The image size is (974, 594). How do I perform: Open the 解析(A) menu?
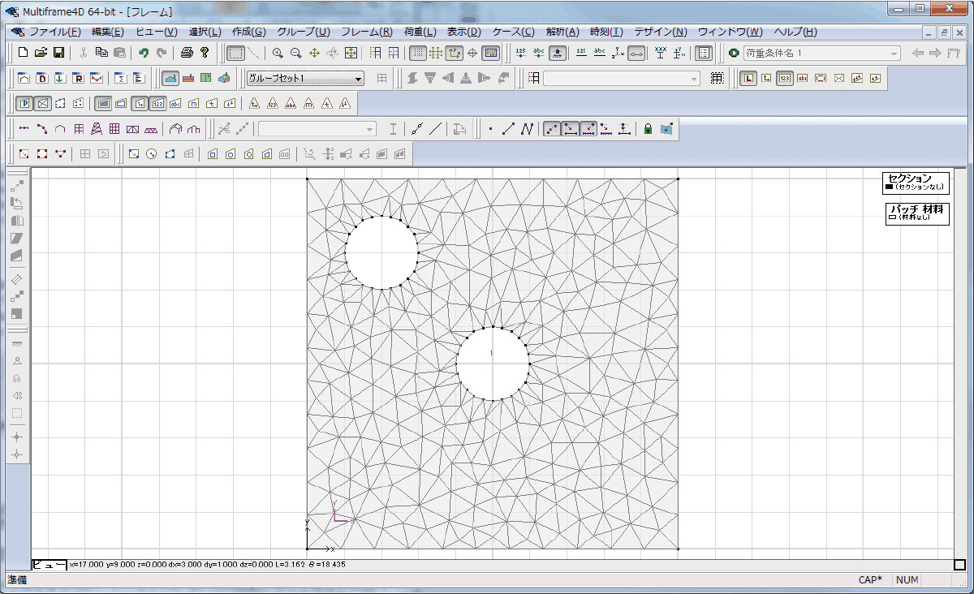click(x=562, y=32)
